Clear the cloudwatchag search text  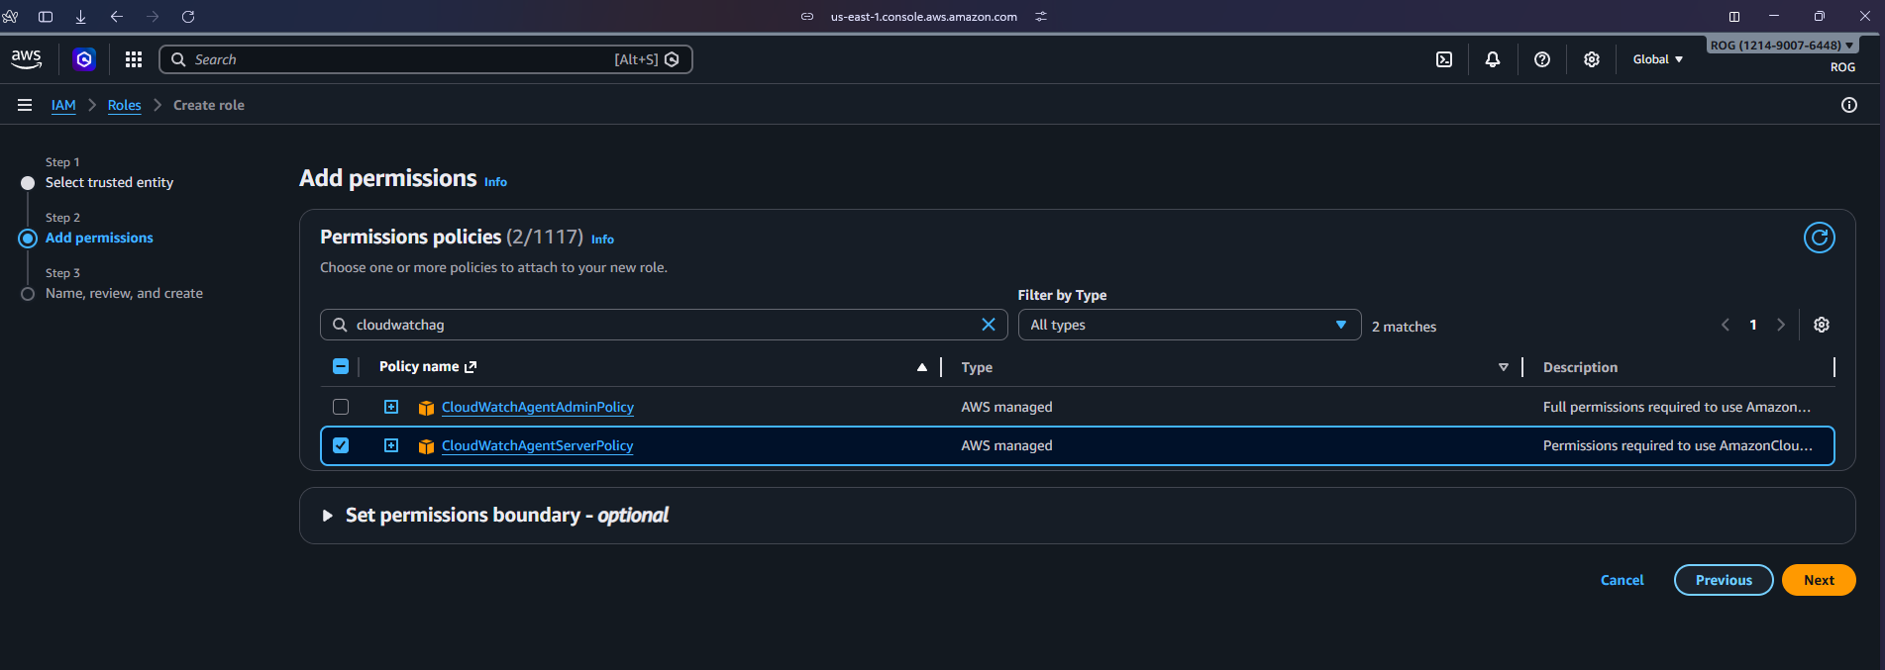(988, 325)
